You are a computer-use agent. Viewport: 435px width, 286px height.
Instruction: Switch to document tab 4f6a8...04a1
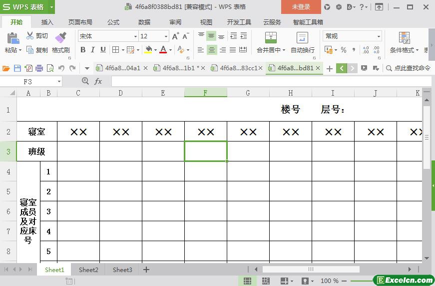(x=122, y=68)
